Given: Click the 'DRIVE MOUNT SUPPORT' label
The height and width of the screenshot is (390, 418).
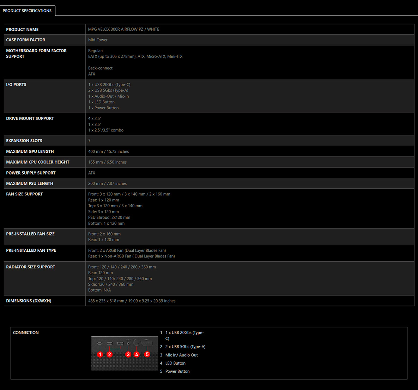Looking at the screenshot, I should click(30, 118).
